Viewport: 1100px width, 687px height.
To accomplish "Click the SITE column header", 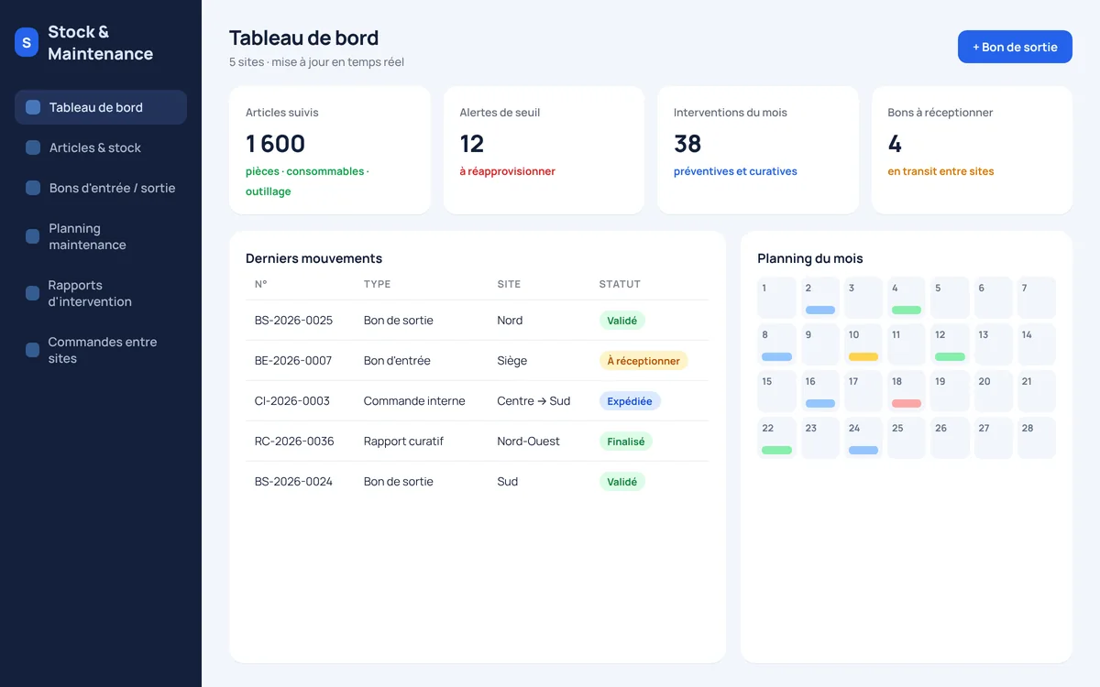I will pos(509,284).
